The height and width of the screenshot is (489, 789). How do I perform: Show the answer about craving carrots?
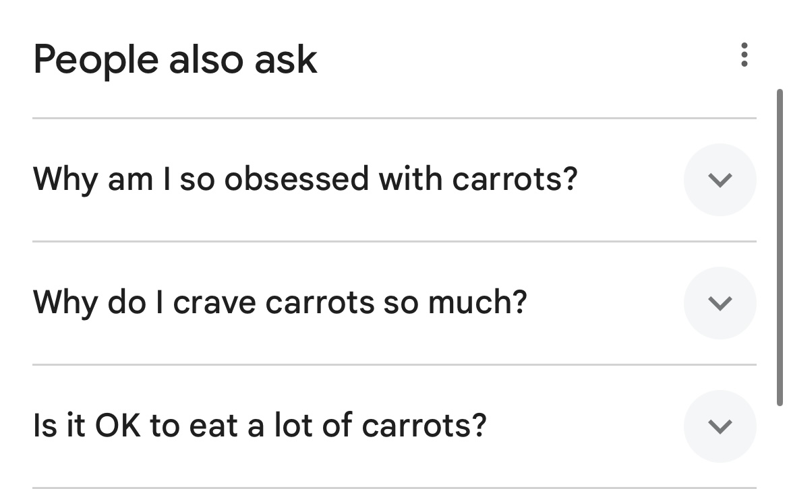coord(720,303)
